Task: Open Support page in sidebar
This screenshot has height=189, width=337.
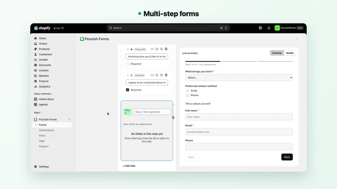Action: 44,146
